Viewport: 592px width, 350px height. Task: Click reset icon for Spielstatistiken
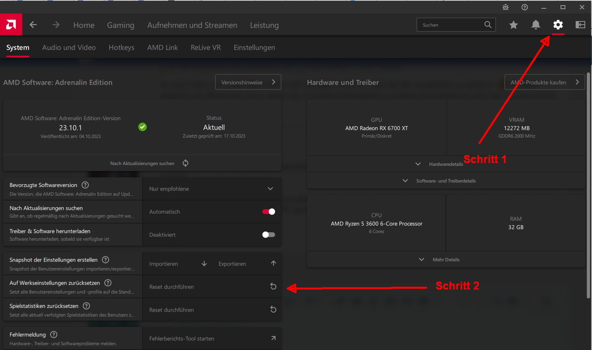tap(273, 309)
